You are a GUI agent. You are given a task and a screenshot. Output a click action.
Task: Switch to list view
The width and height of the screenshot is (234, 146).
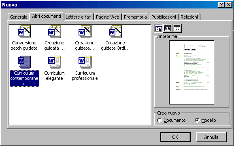pyautogui.click(x=168, y=28)
